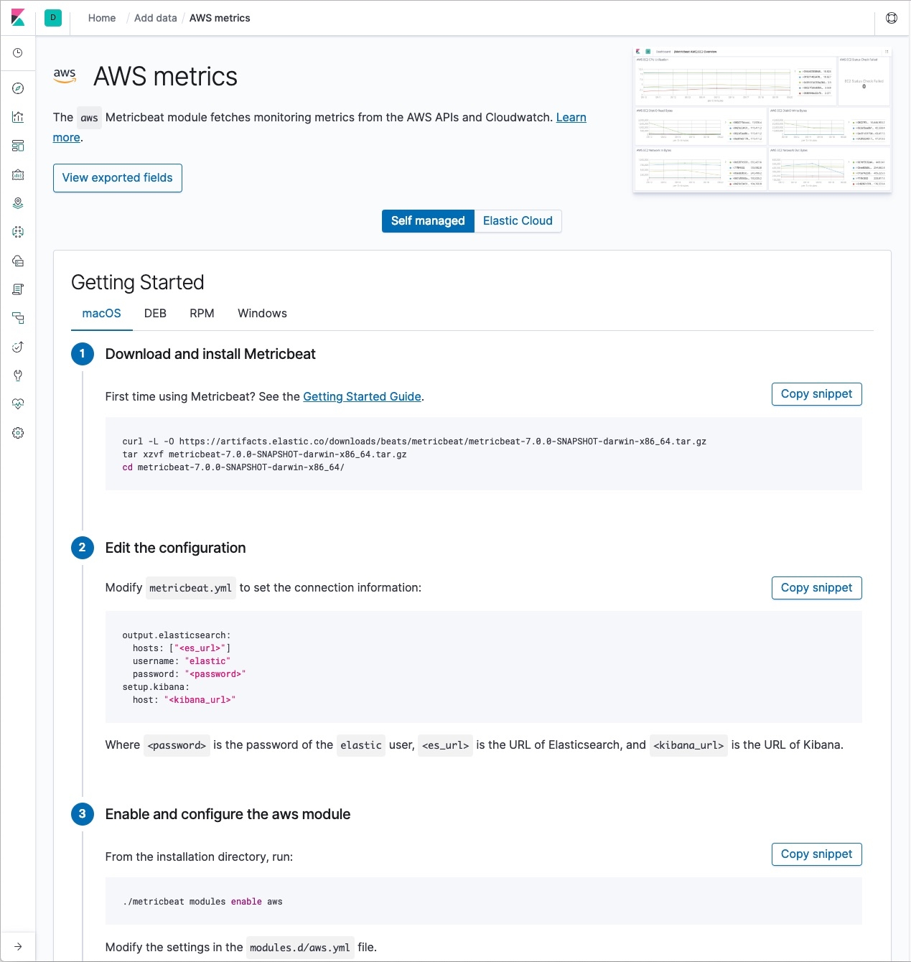The image size is (911, 962).
Task: Click the 'setup.kibana:' config line
Action: 156,687
